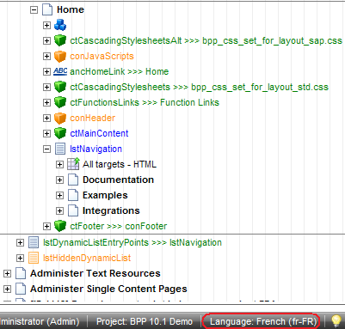
Task: Select the conHeader label
Action: click(x=93, y=118)
